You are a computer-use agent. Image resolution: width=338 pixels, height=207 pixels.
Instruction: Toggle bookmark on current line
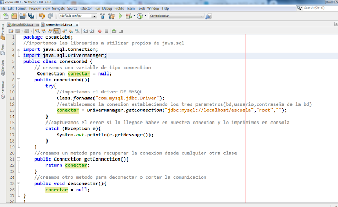tap(77, 31)
